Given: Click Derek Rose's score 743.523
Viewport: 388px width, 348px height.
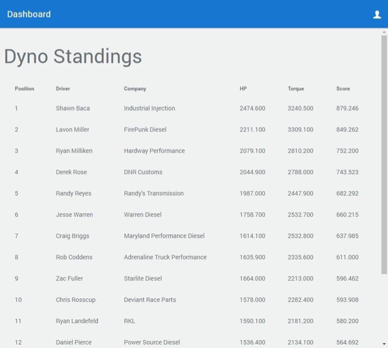Looking at the screenshot, I should [347, 172].
